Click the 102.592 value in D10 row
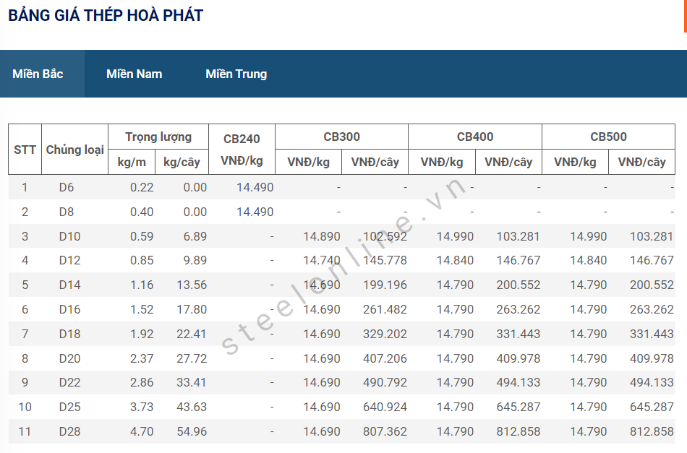 pos(385,236)
